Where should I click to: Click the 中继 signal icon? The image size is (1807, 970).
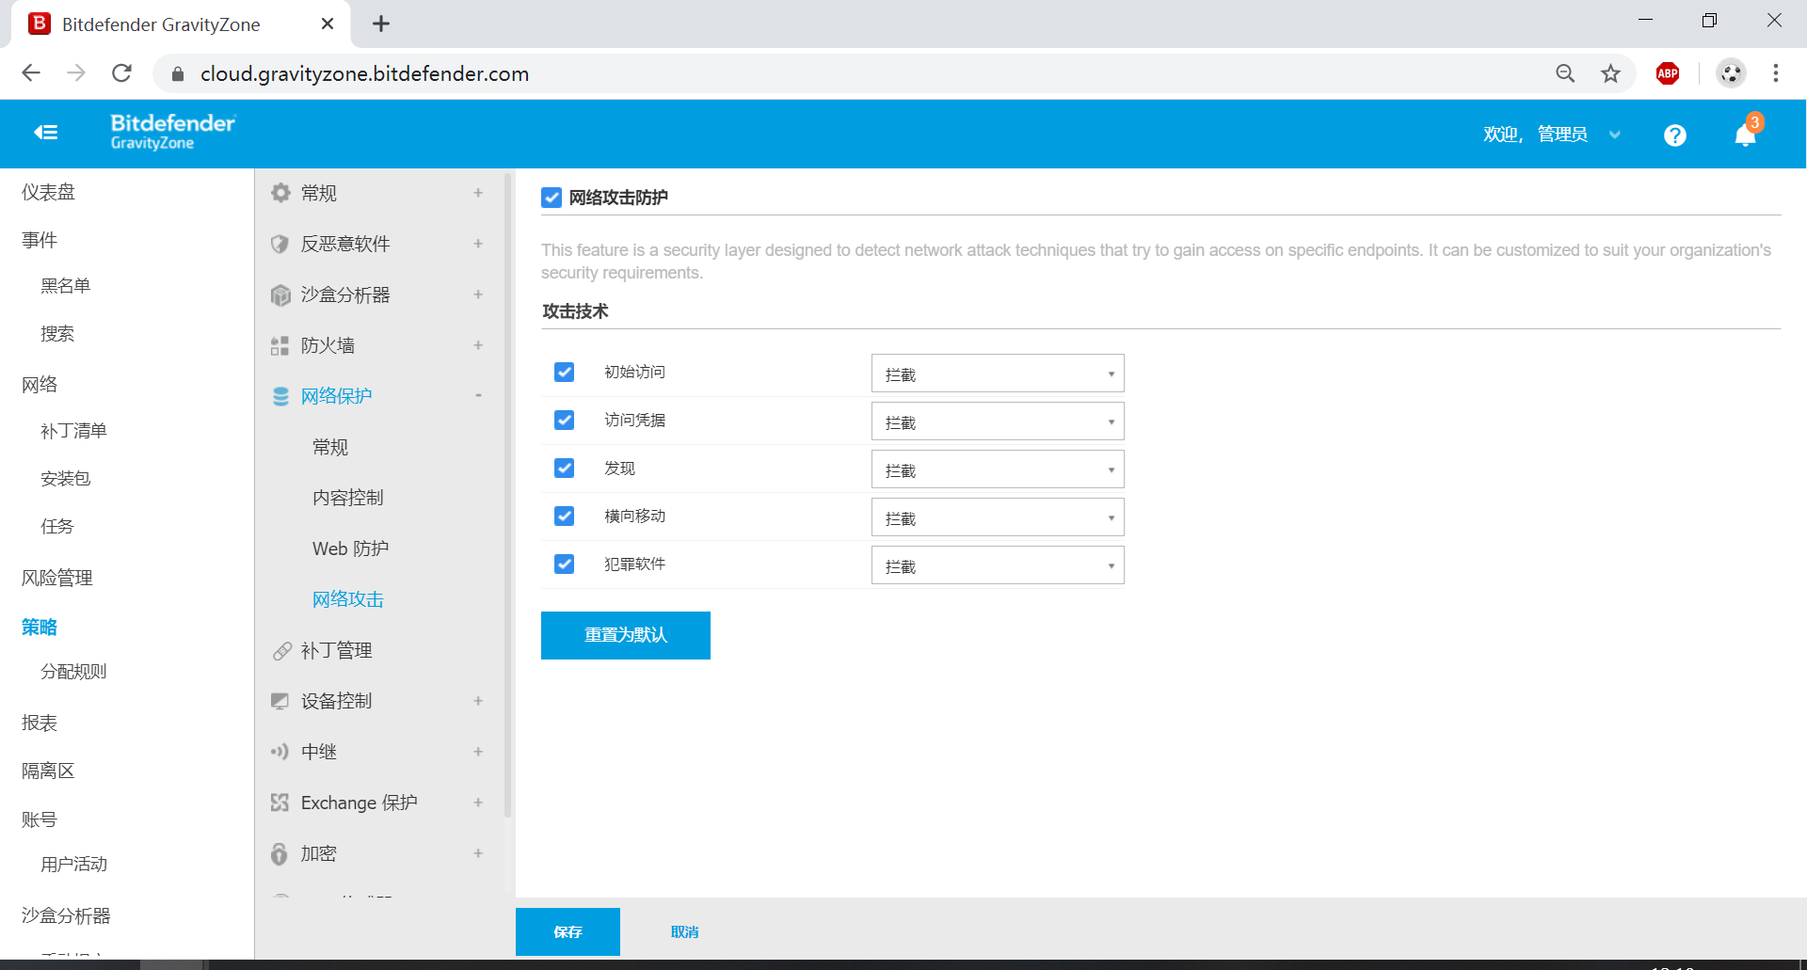pyautogui.click(x=280, y=752)
